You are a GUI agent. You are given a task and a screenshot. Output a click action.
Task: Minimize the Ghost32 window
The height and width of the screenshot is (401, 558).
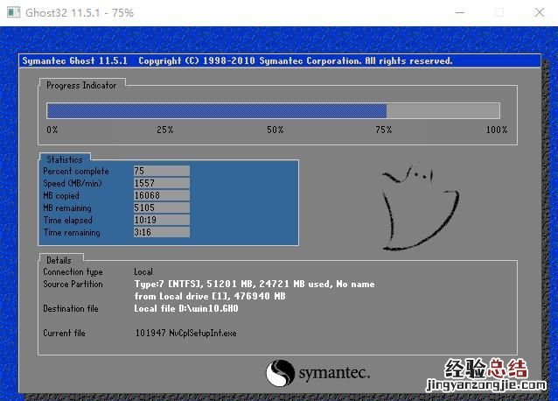[x=458, y=12]
